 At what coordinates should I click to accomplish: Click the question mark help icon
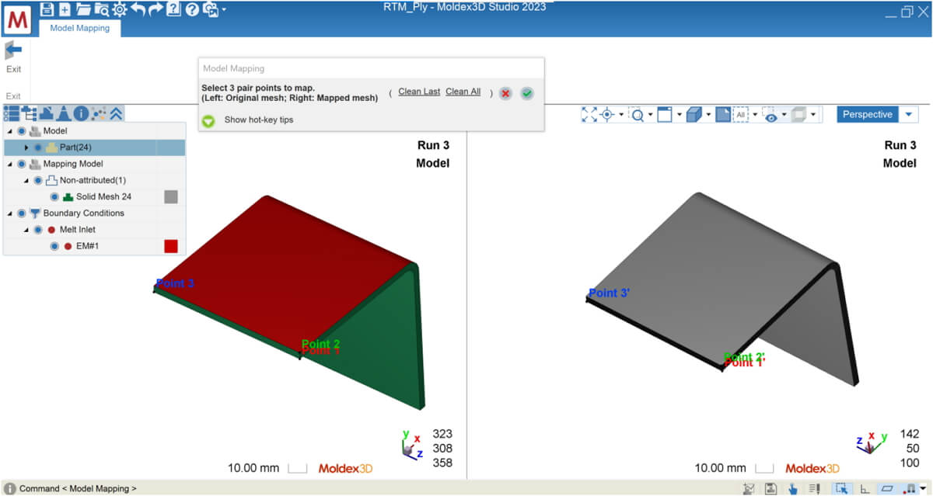pyautogui.click(x=191, y=9)
